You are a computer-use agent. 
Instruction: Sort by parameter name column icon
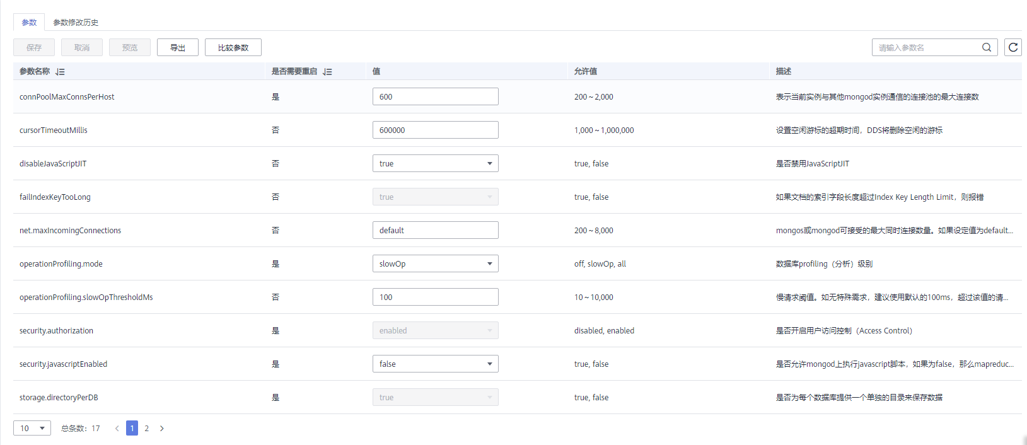[x=60, y=72]
